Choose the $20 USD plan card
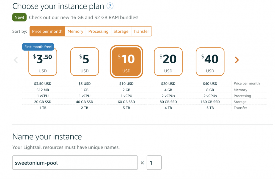 (x=168, y=62)
